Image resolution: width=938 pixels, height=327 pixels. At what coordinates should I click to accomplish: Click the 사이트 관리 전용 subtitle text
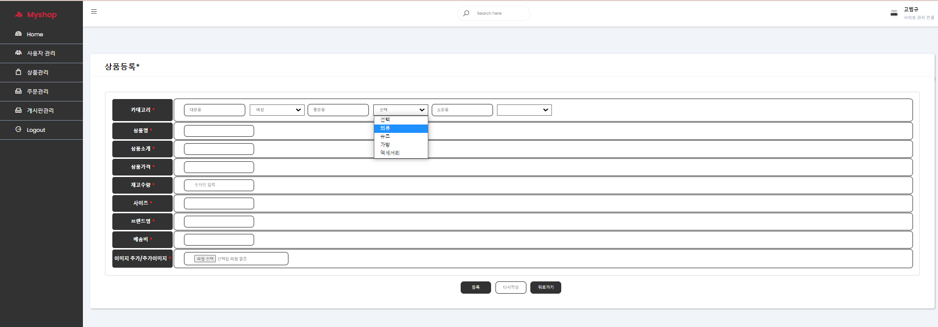919,18
